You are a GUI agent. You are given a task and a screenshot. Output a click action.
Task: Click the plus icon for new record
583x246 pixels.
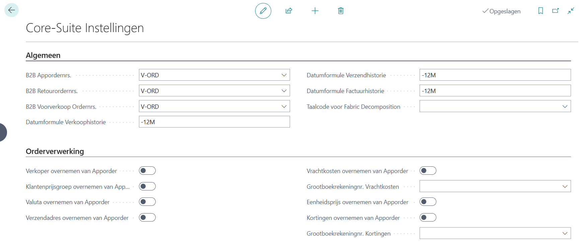coord(315,11)
